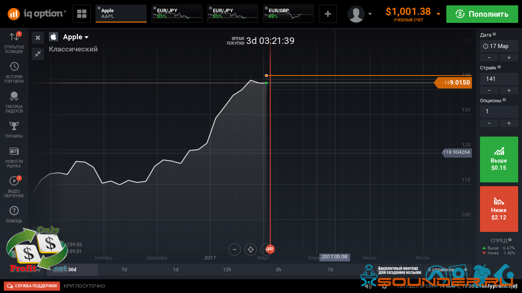
Task: Center the chart with the crosshair icon
Action: pyautogui.click(x=251, y=250)
